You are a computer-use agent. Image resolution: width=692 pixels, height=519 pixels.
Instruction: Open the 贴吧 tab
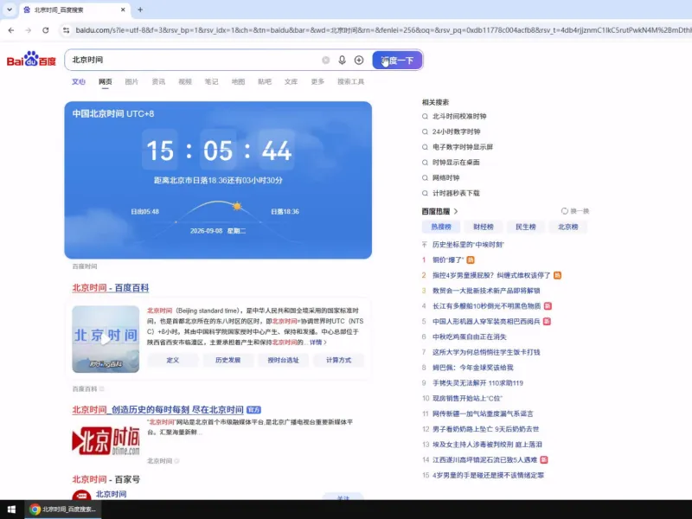click(x=265, y=81)
